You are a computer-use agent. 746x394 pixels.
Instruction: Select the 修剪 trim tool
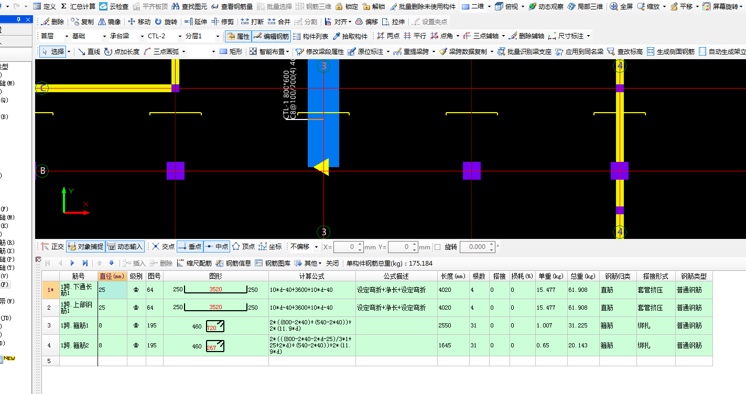(222, 21)
